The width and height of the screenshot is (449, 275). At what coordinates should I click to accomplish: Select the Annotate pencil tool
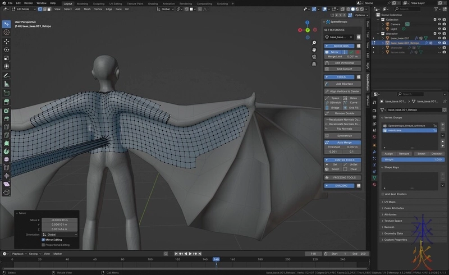[x=7, y=75]
